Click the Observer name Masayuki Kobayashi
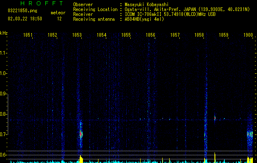The image size is (257, 163). [x=147, y=4]
